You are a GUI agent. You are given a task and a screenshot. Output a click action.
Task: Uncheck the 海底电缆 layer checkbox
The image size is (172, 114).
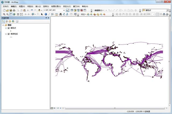[9, 34]
